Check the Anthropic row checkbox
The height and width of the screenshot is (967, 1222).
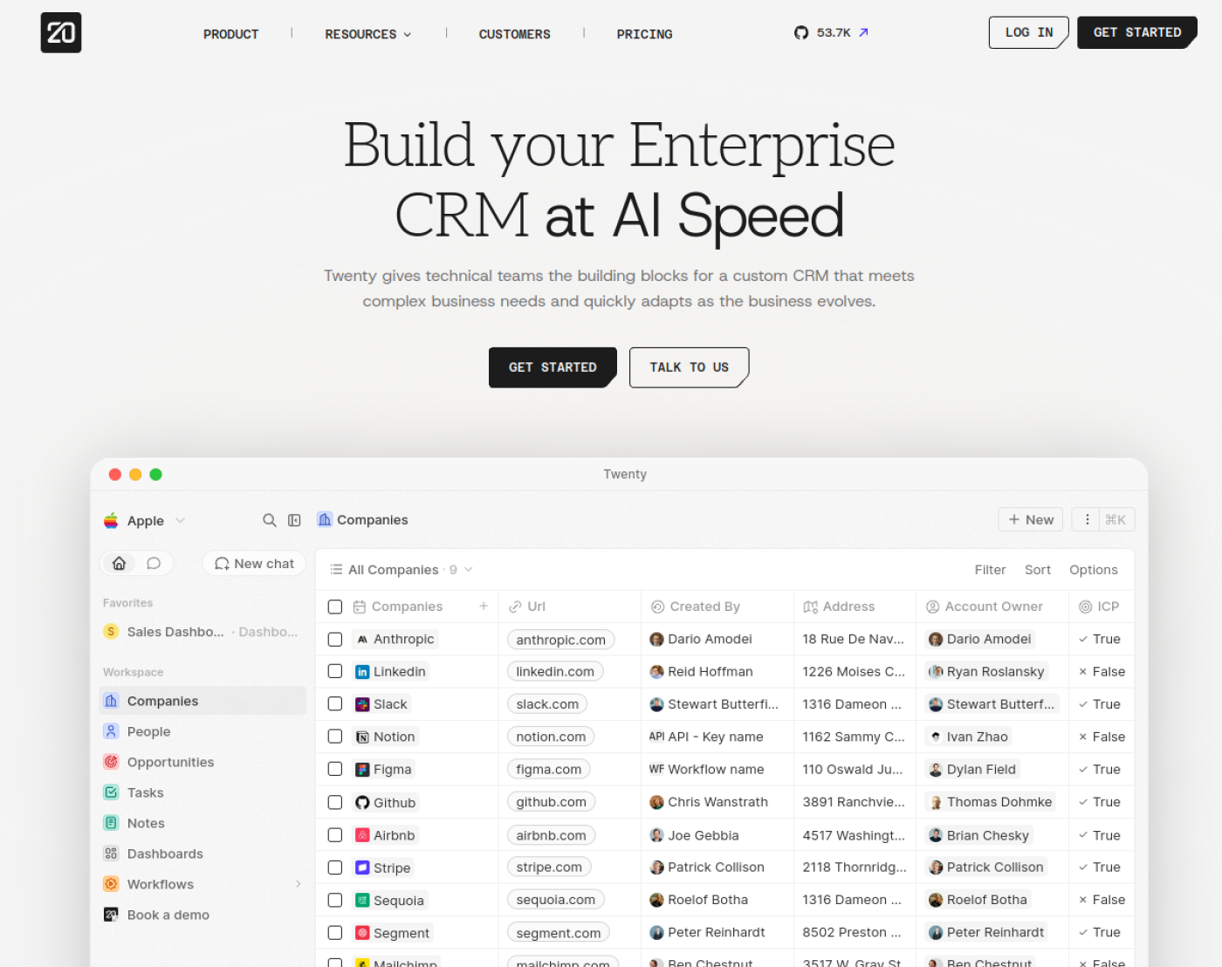pyautogui.click(x=335, y=640)
